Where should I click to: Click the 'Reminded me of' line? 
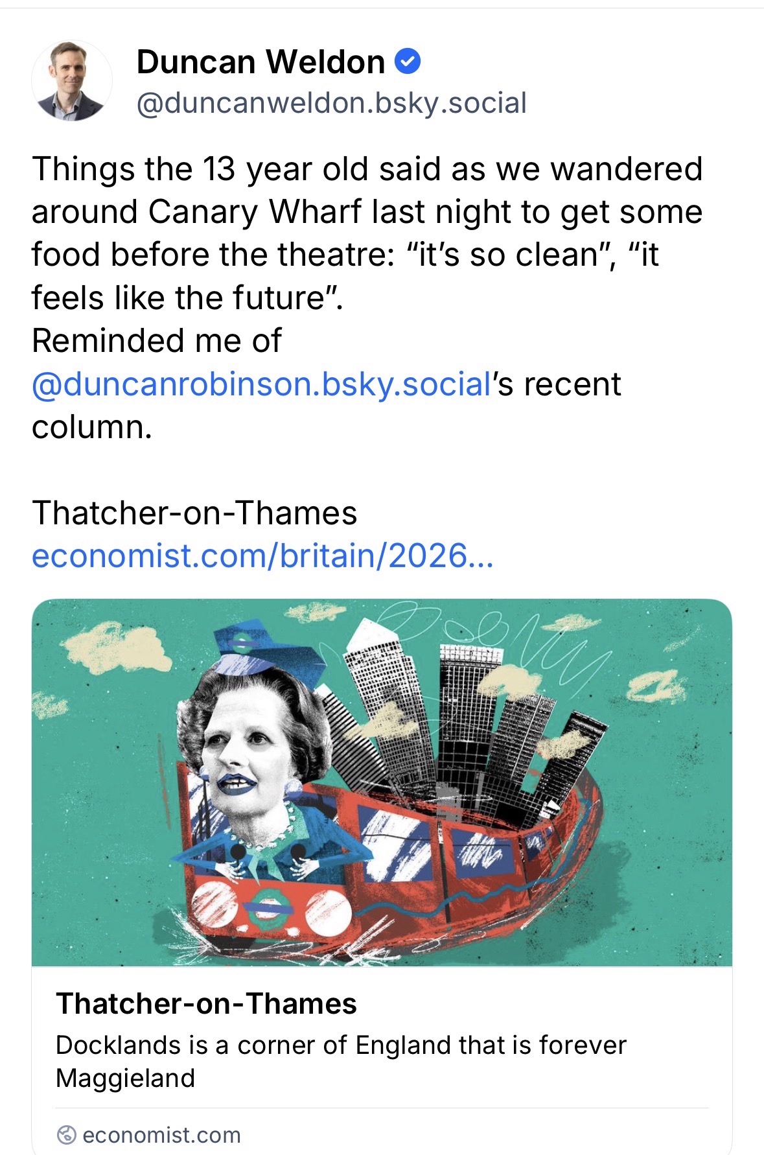[x=157, y=341]
